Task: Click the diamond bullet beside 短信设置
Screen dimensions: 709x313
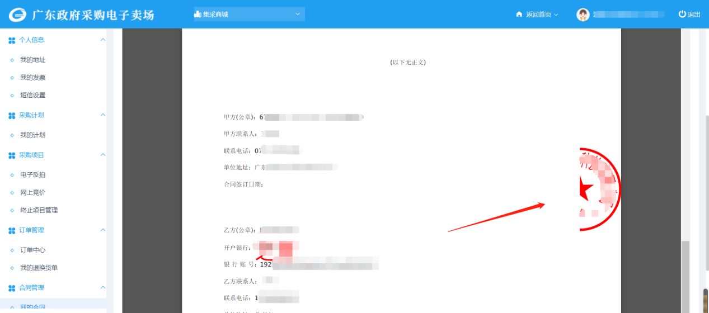Action: (12, 96)
